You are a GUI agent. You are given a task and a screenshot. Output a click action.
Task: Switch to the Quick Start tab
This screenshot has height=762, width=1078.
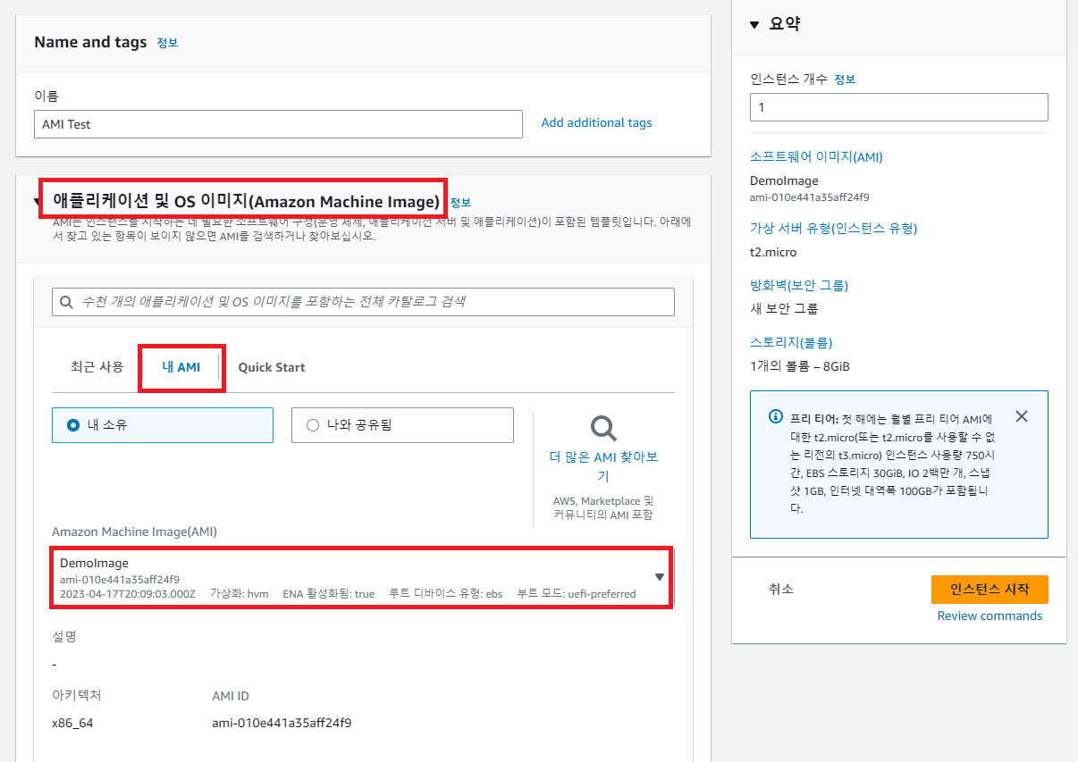click(272, 367)
